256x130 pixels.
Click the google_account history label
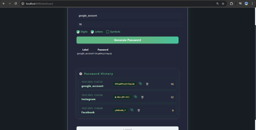point(92,86)
